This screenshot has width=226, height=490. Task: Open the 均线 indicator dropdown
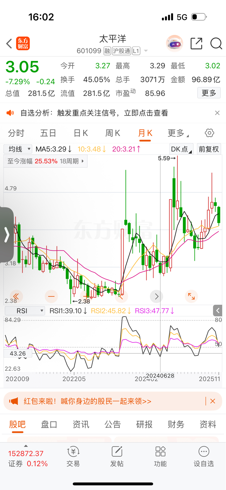(18, 149)
